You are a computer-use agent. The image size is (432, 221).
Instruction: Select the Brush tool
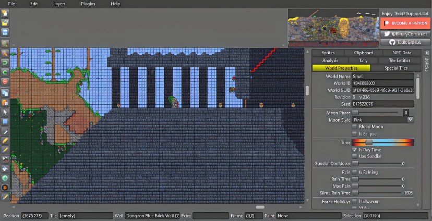(5, 150)
